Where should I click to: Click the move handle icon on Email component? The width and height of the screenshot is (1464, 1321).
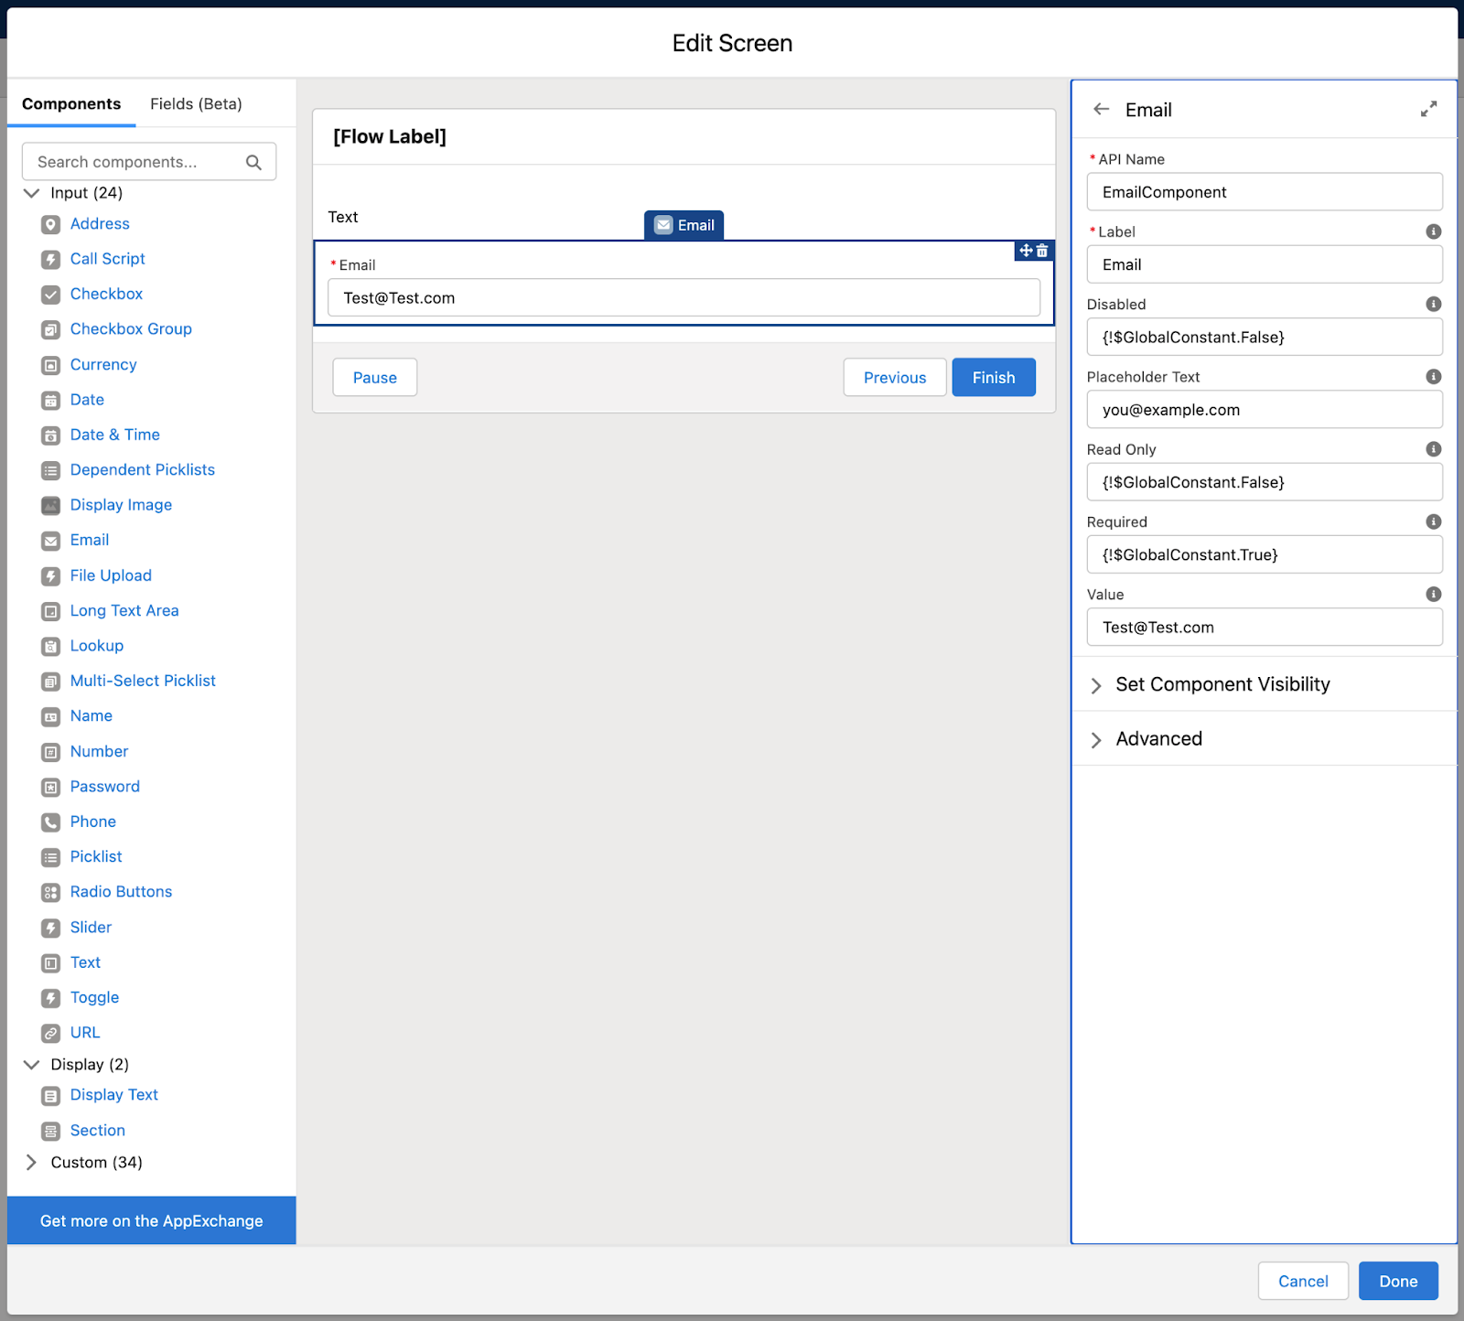click(1024, 250)
